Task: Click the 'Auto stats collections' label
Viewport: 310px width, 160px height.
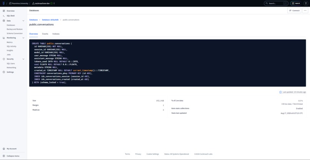Action: [180, 108]
